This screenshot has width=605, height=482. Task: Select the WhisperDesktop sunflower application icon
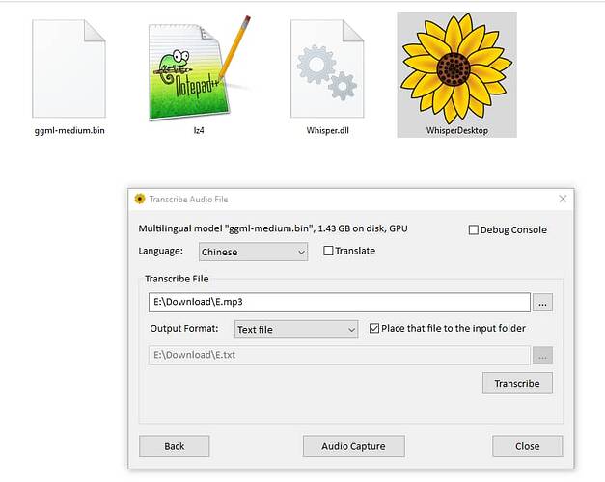pos(456,68)
